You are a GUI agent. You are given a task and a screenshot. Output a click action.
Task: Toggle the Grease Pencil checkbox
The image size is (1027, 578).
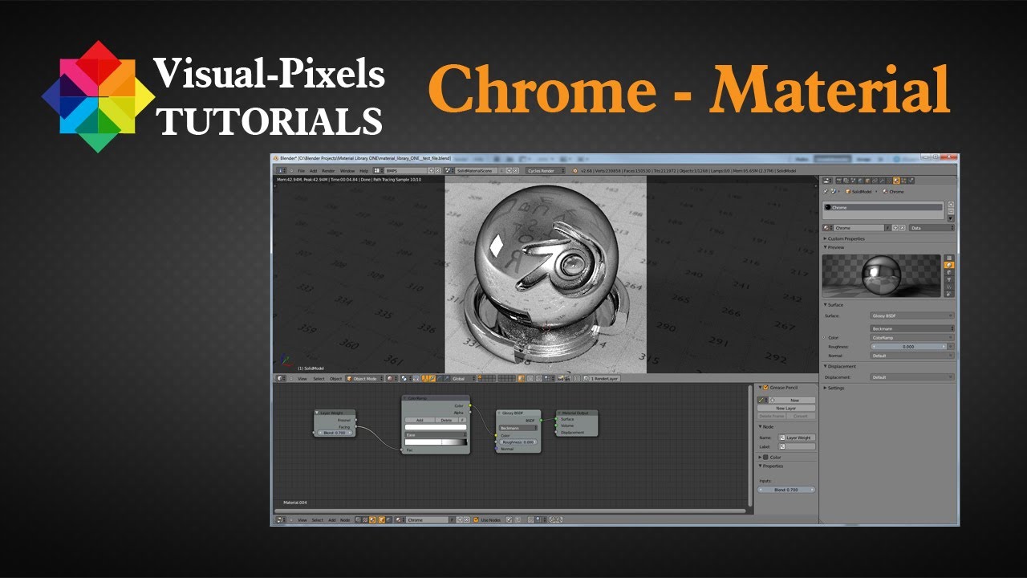766,387
